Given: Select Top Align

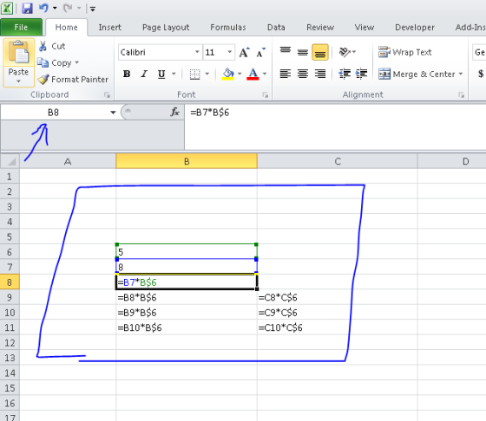Looking at the screenshot, I should click(x=286, y=52).
